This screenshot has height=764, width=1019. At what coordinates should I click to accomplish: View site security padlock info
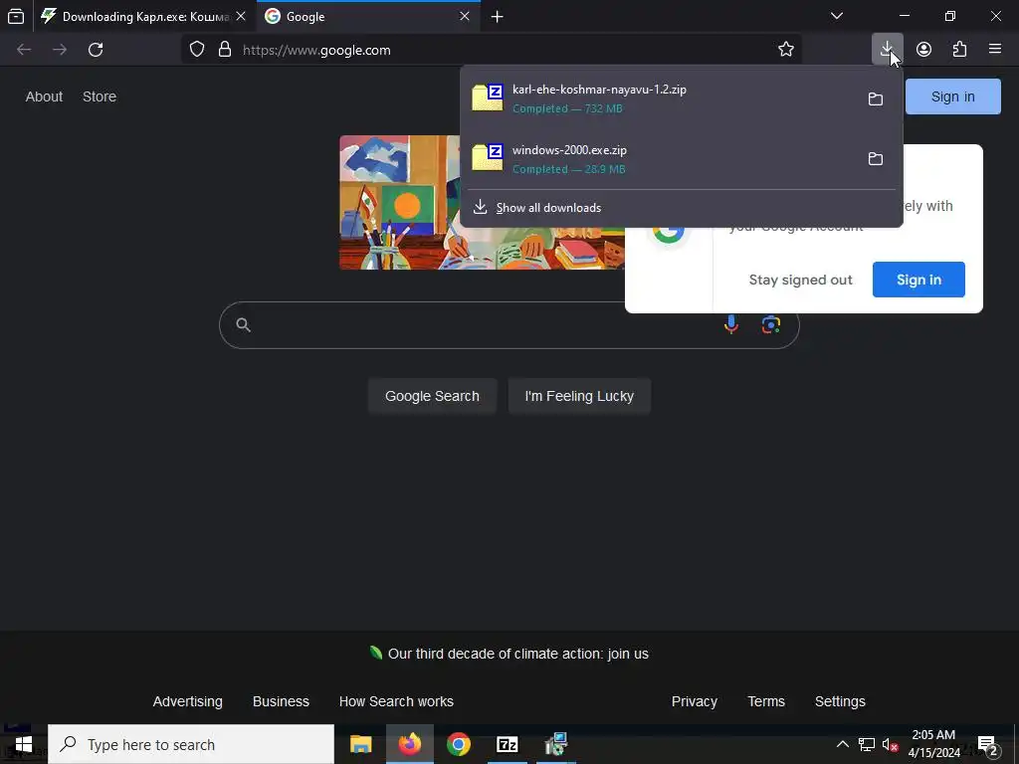point(225,50)
